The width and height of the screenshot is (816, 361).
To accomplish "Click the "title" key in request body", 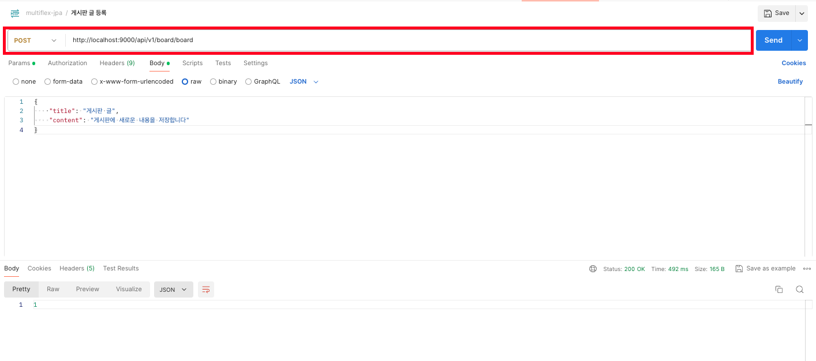I will 62,111.
